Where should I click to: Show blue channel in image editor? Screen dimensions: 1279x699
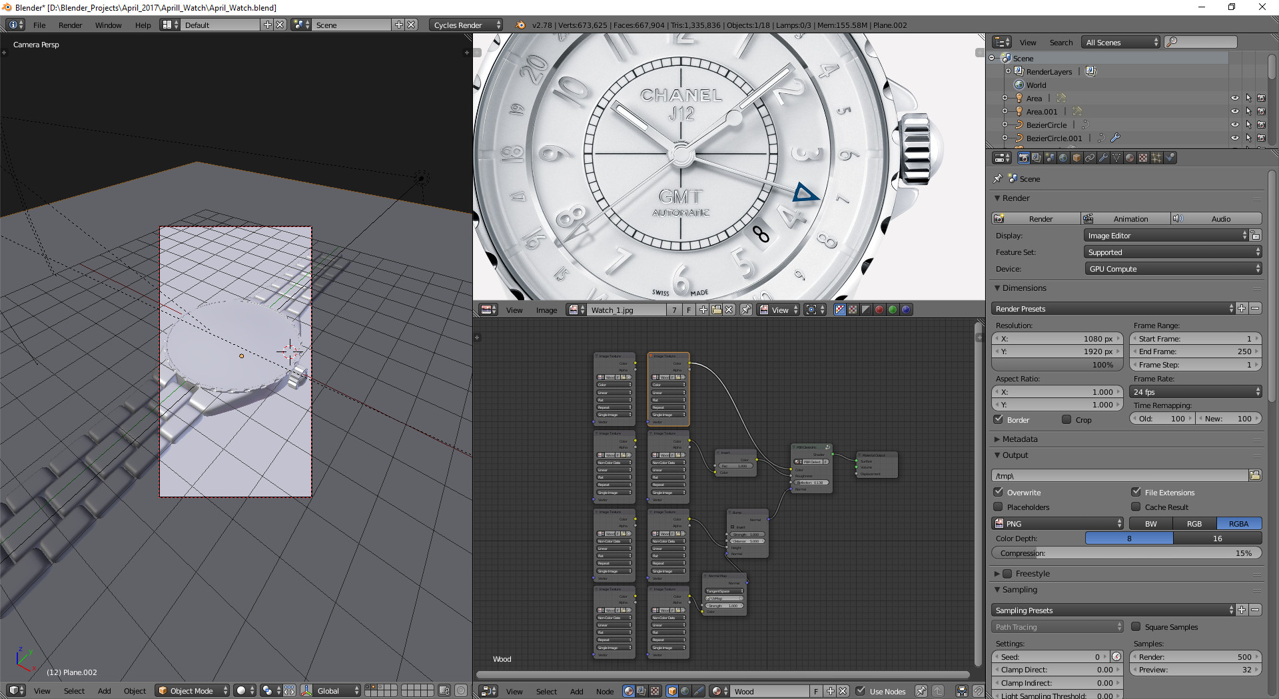(906, 310)
